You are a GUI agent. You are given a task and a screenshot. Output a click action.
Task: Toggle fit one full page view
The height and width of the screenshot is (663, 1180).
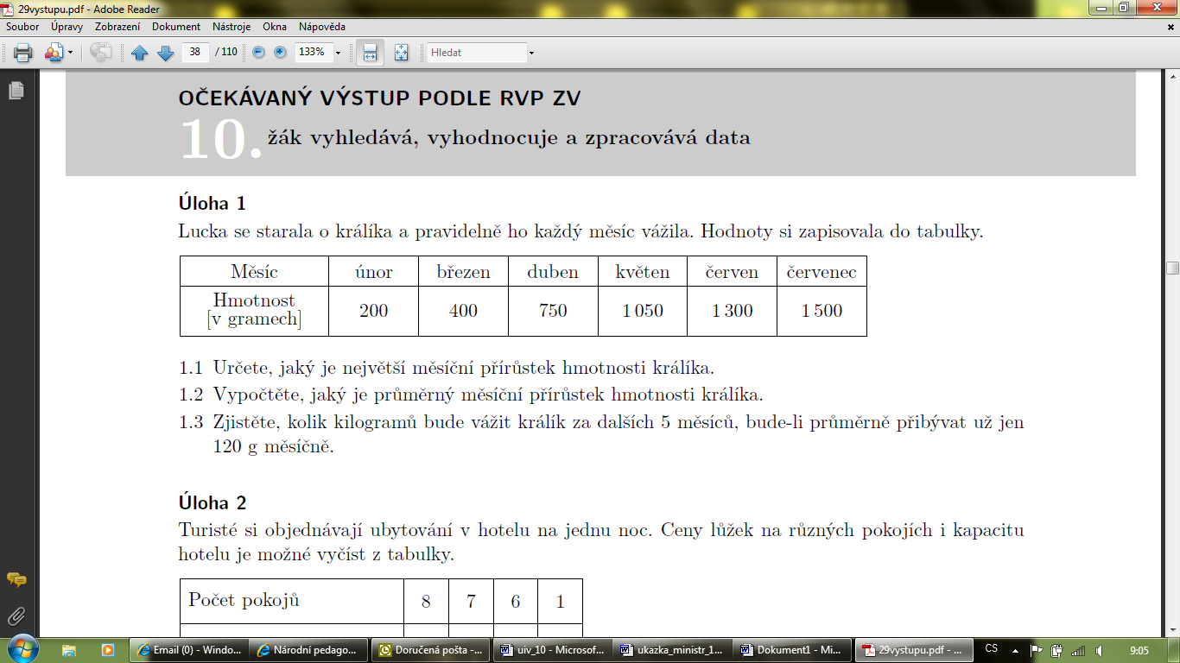tap(401, 53)
